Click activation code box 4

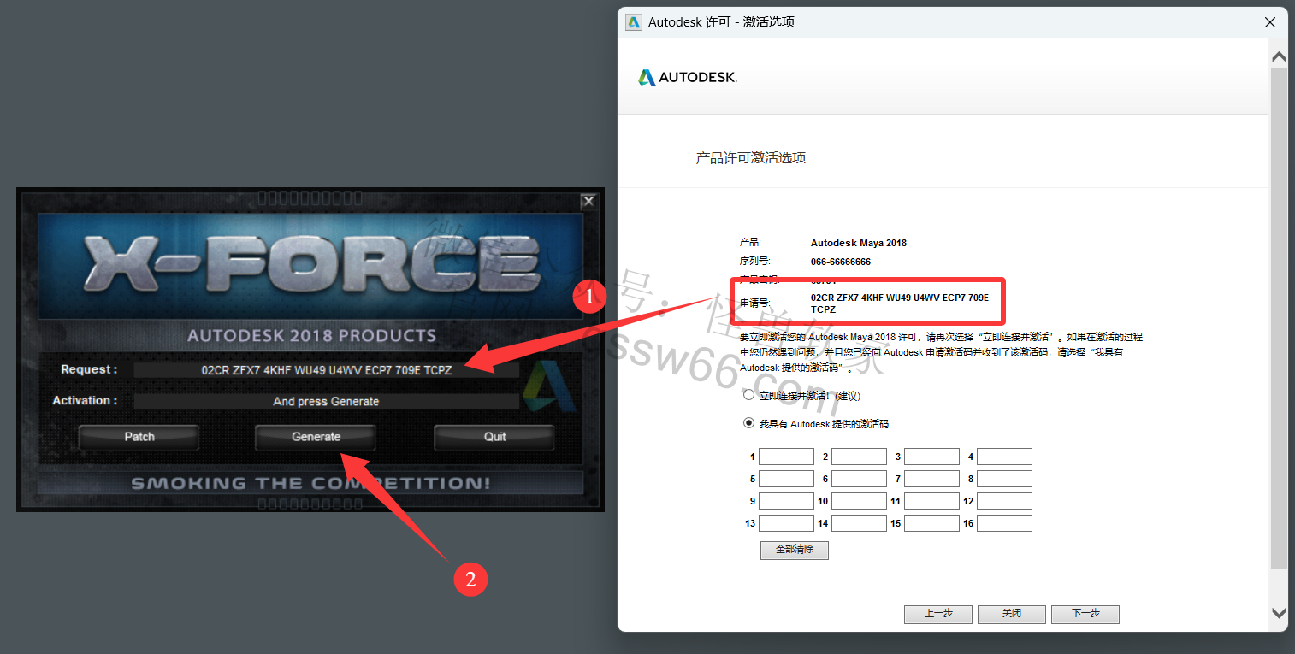[1004, 457]
